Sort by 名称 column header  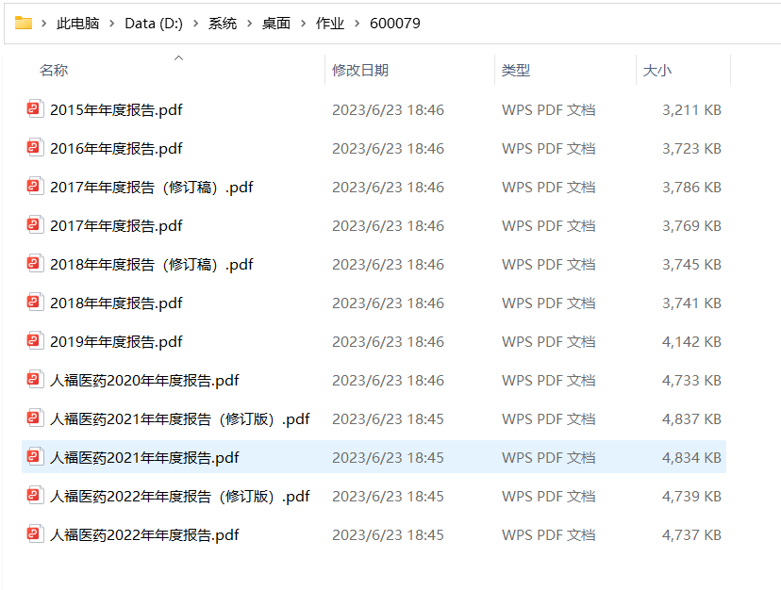pyautogui.click(x=54, y=70)
